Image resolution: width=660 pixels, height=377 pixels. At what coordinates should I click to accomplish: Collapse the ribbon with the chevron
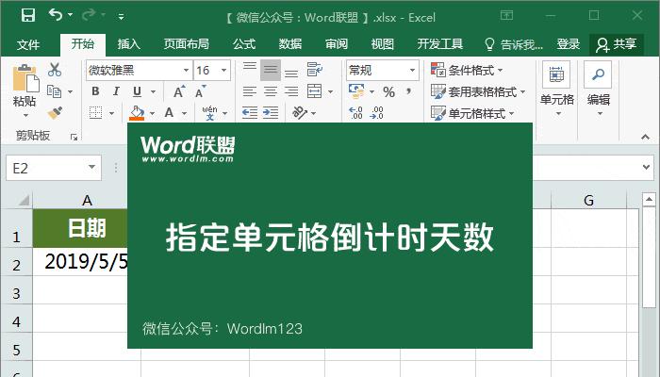click(645, 138)
